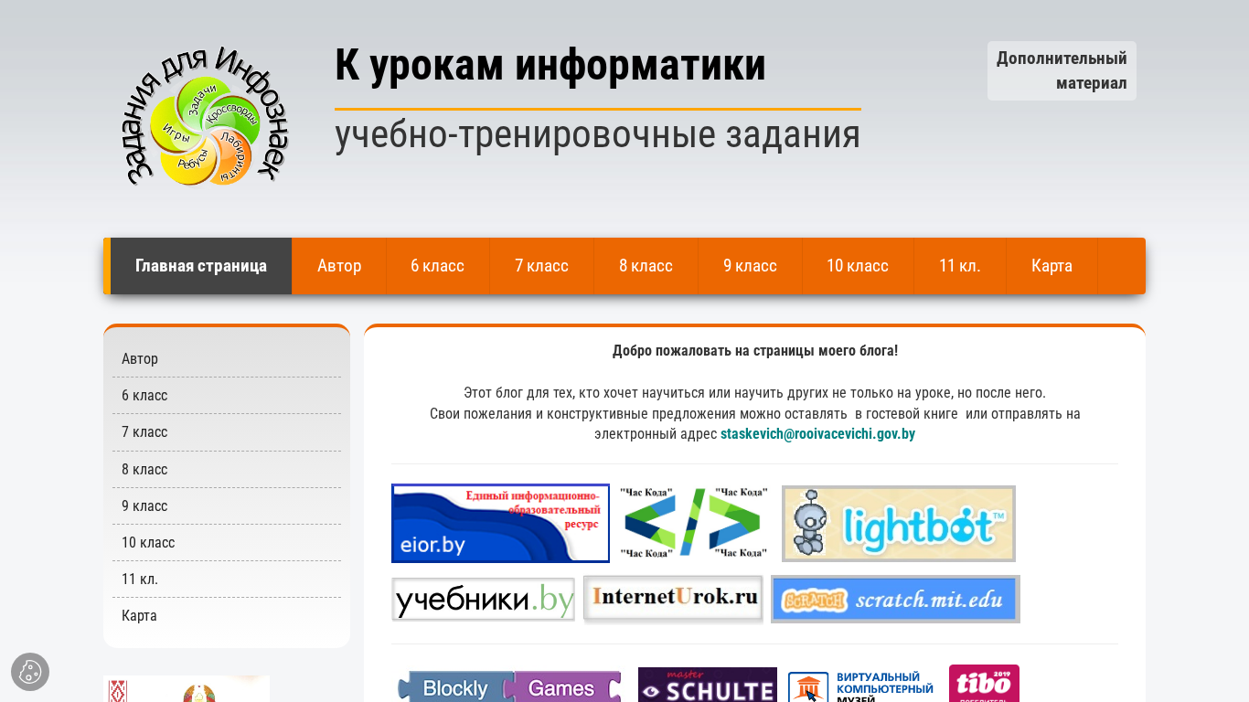Click the К урокам информатики site title
This screenshot has height=702, width=1249.
(550, 66)
